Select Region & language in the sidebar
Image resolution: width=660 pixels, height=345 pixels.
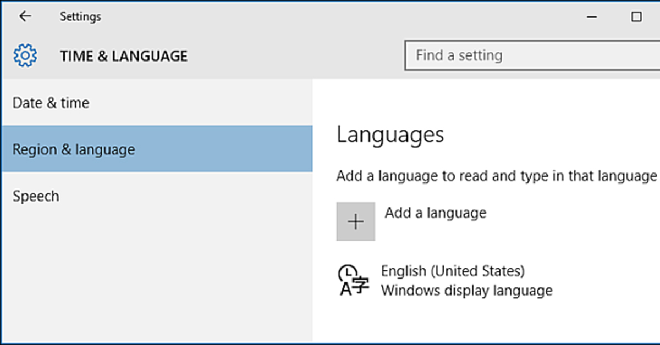coord(74,149)
